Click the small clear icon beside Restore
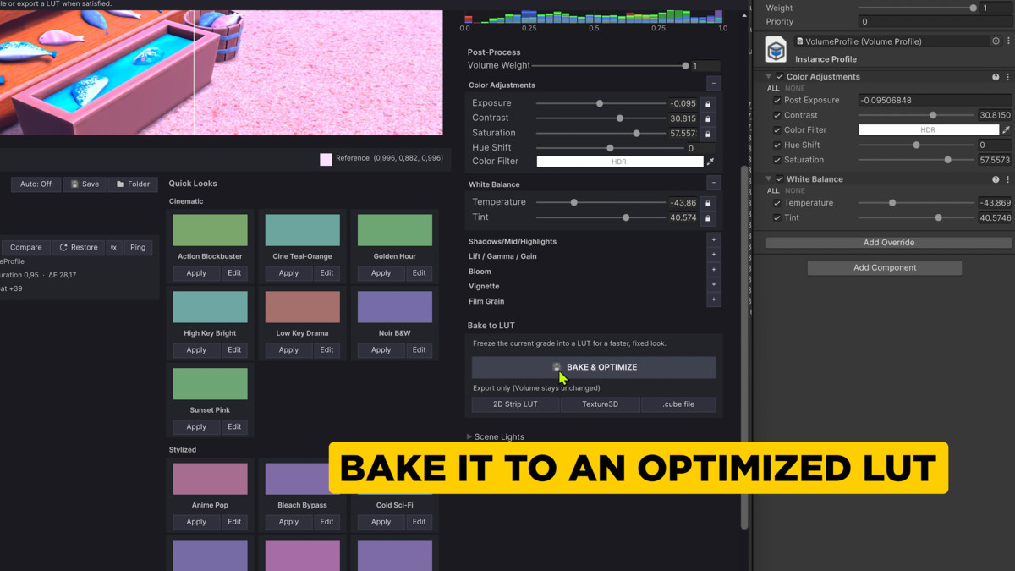1015x571 pixels. click(x=113, y=248)
